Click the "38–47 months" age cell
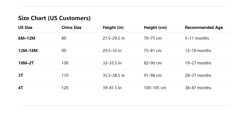Viewport: 245px width, 114px height. point(198,88)
